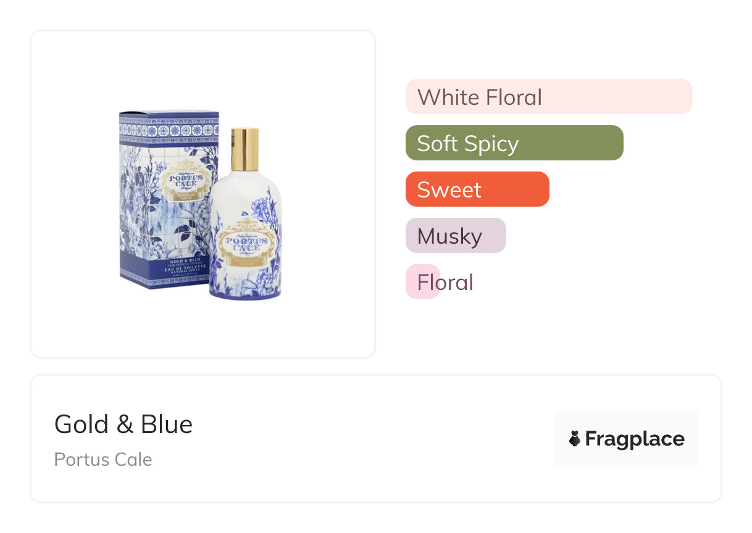The height and width of the screenshot is (533, 752).
Task: Click the blue base band of the bottle
Action: tap(245, 294)
